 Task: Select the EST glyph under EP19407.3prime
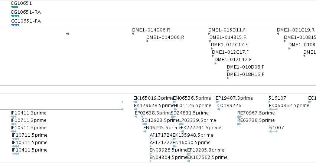218,102
